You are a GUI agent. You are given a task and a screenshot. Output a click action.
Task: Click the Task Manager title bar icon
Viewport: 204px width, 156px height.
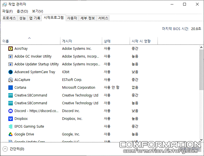(4, 4)
